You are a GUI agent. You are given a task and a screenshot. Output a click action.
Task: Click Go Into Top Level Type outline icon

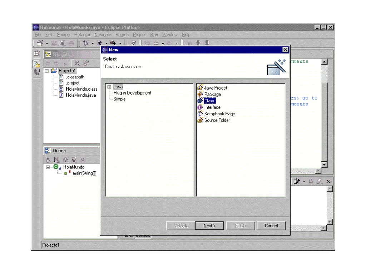[x=48, y=159]
